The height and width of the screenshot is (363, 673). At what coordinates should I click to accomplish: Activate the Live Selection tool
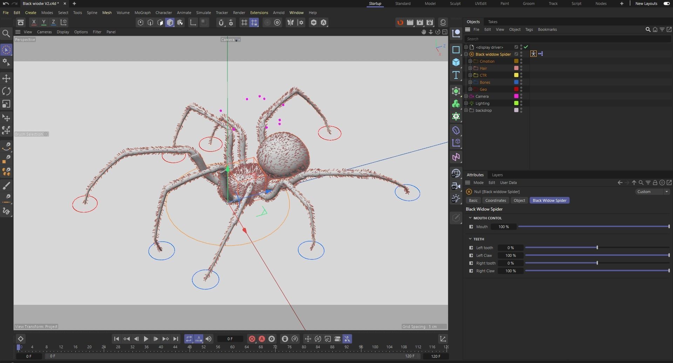pos(6,50)
